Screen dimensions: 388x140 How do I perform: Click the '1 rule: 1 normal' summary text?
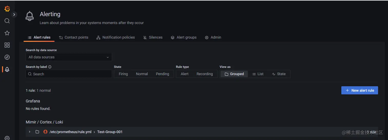click(x=38, y=90)
